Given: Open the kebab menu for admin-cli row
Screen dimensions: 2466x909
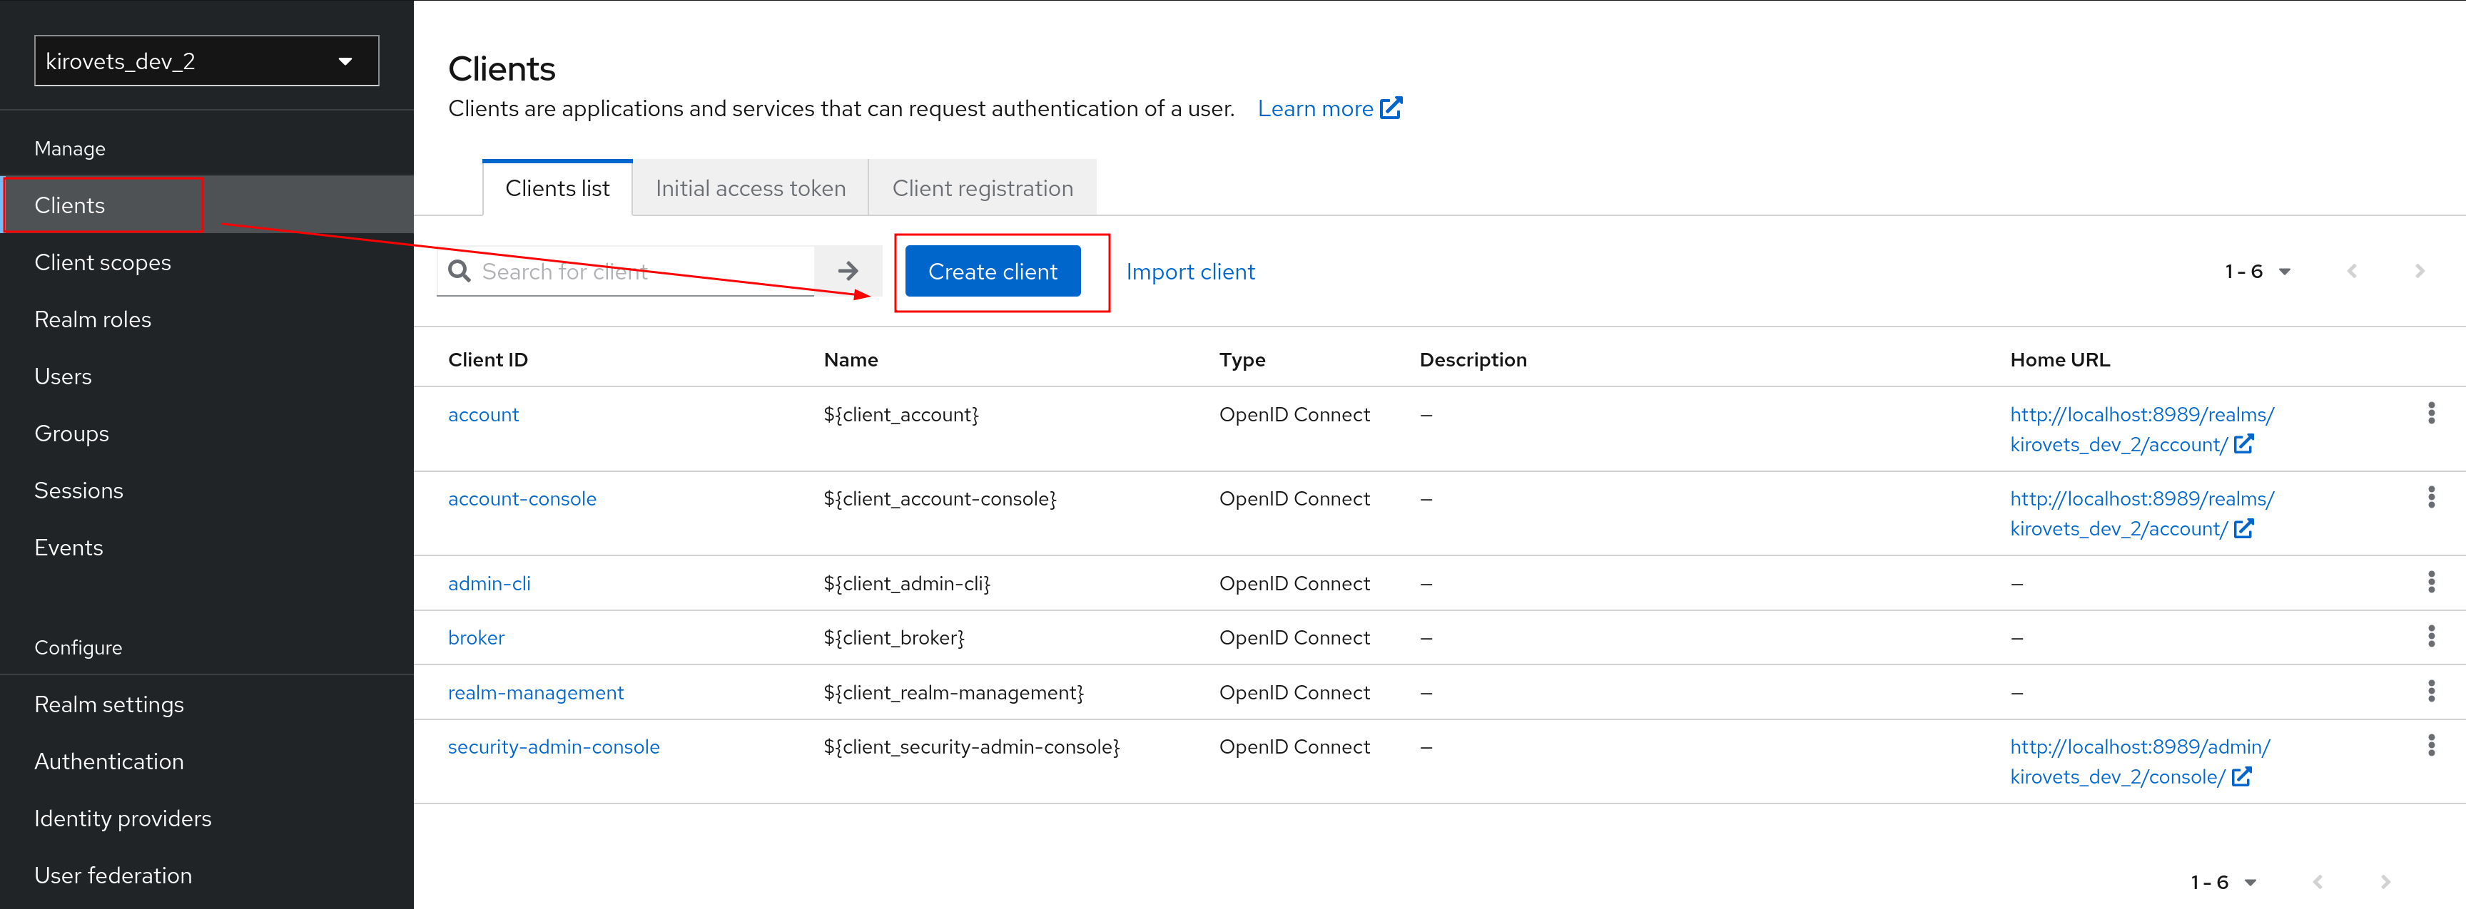Looking at the screenshot, I should point(2432,582).
